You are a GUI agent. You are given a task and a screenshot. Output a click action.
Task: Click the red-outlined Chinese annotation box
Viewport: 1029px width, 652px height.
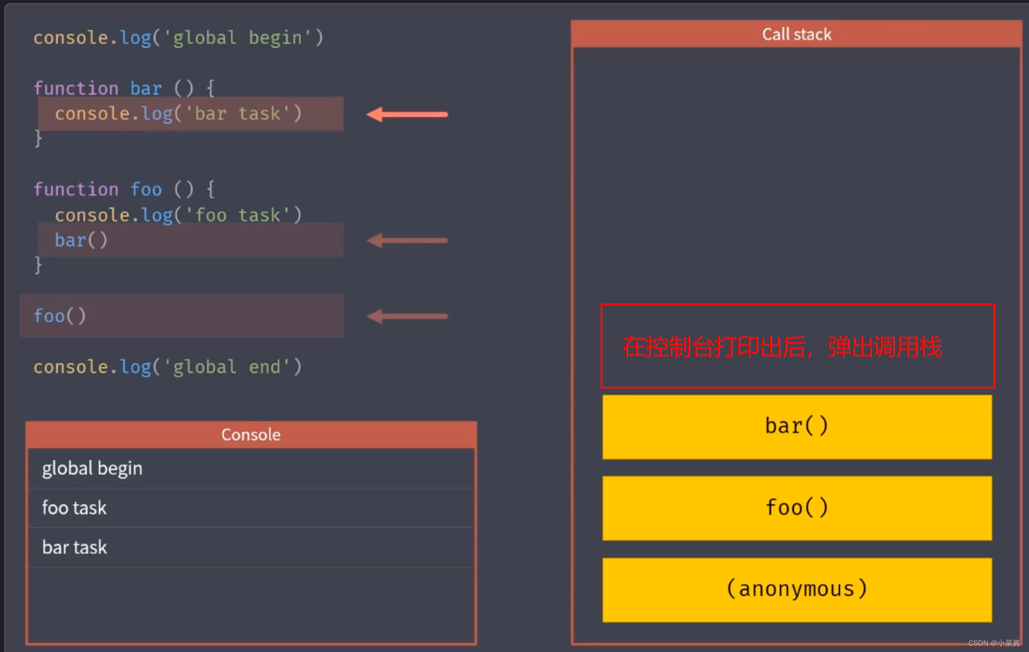(x=797, y=346)
